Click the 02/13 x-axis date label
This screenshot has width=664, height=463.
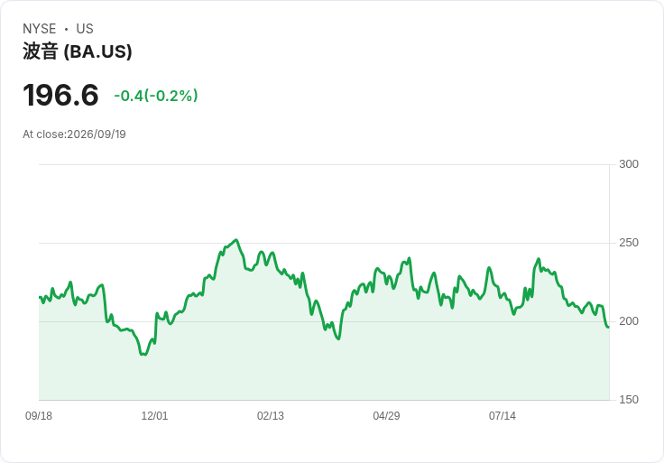(271, 416)
